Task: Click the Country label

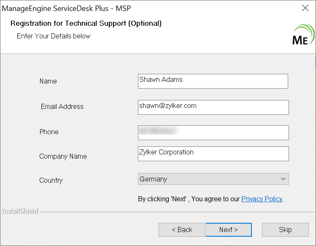Action: point(51,180)
